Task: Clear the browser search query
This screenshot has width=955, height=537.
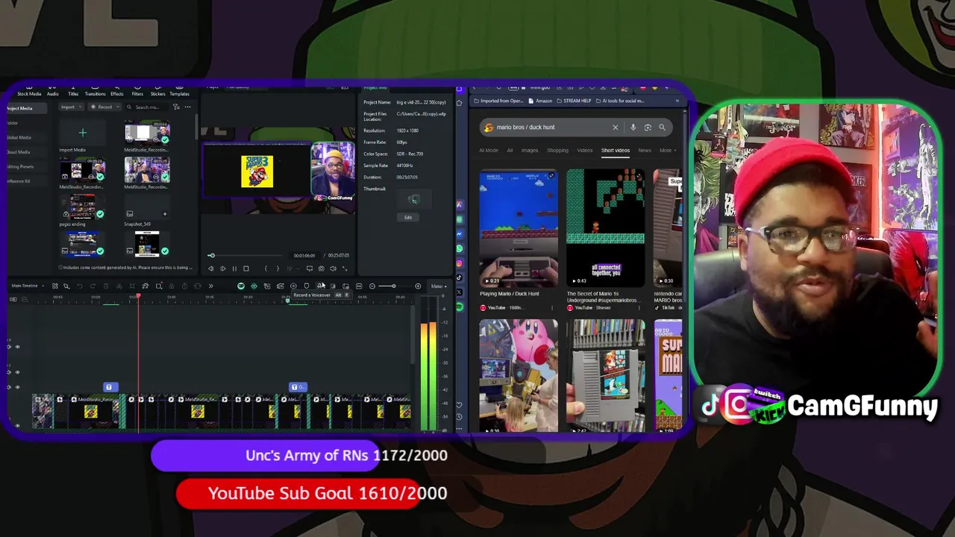Action: coord(616,128)
